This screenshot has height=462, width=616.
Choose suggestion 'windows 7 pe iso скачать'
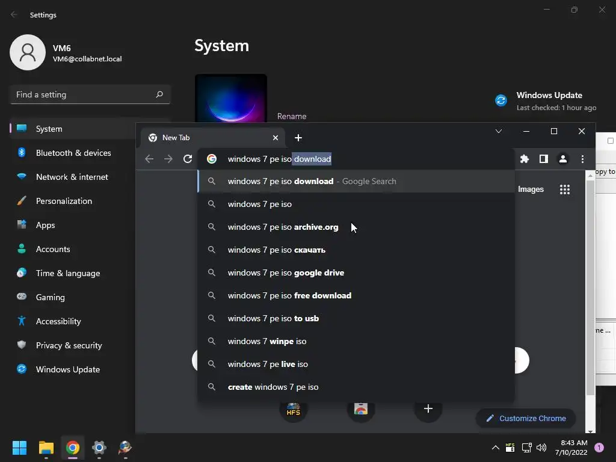[356, 250]
